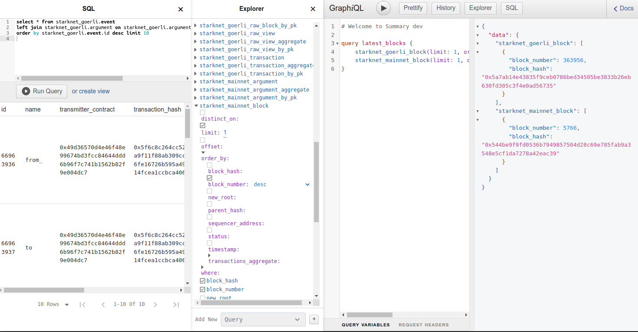Enable the distinct_on checkbox

[203, 112]
